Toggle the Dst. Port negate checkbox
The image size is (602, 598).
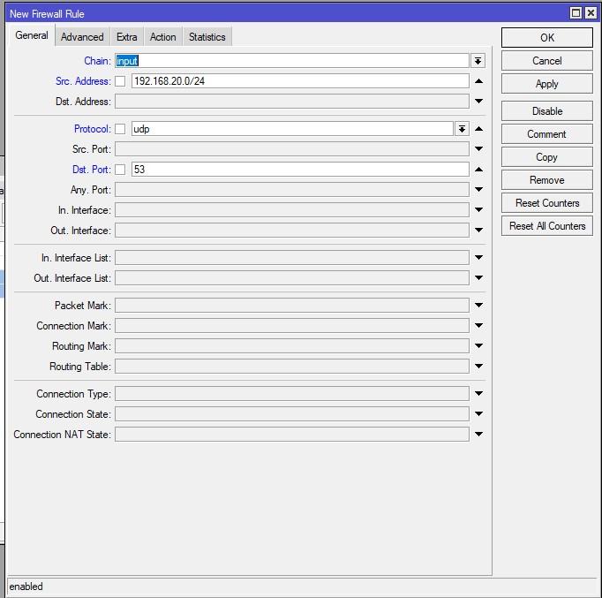[120, 170]
